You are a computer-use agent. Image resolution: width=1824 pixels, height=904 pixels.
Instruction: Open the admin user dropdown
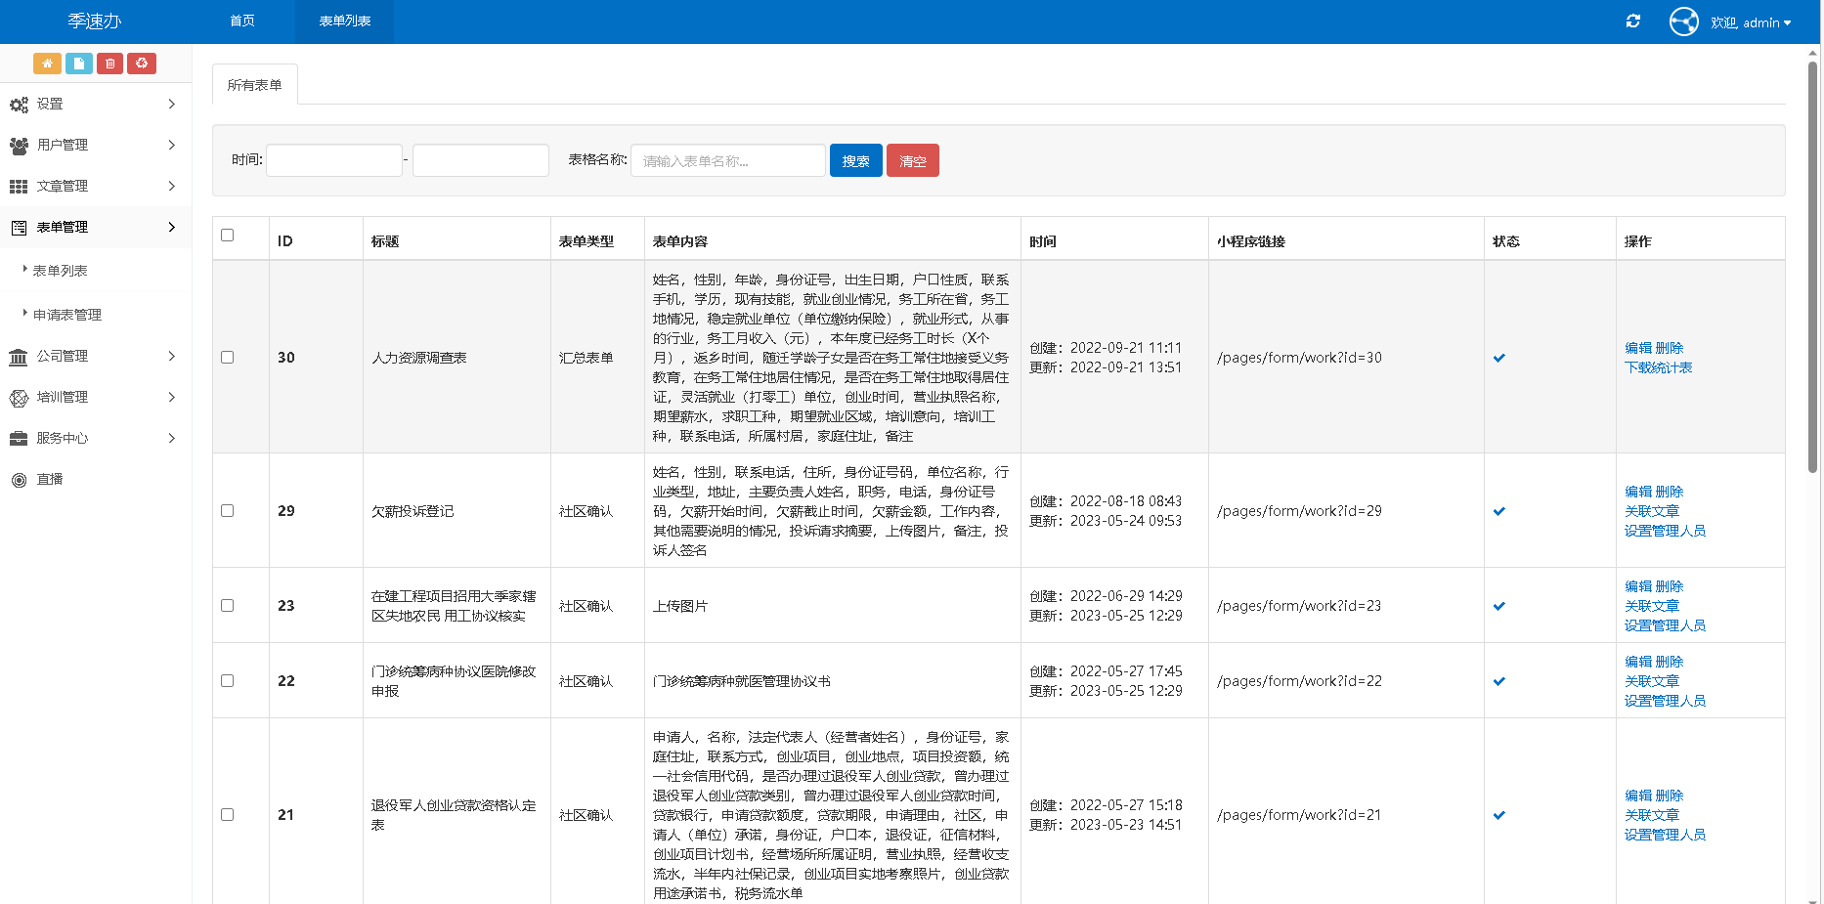click(x=1751, y=22)
